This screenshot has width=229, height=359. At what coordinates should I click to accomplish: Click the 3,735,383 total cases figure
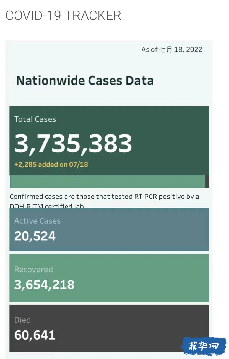[x=73, y=144]
